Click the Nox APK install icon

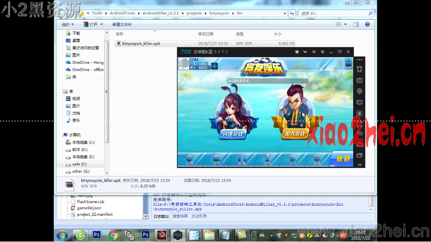359,113
